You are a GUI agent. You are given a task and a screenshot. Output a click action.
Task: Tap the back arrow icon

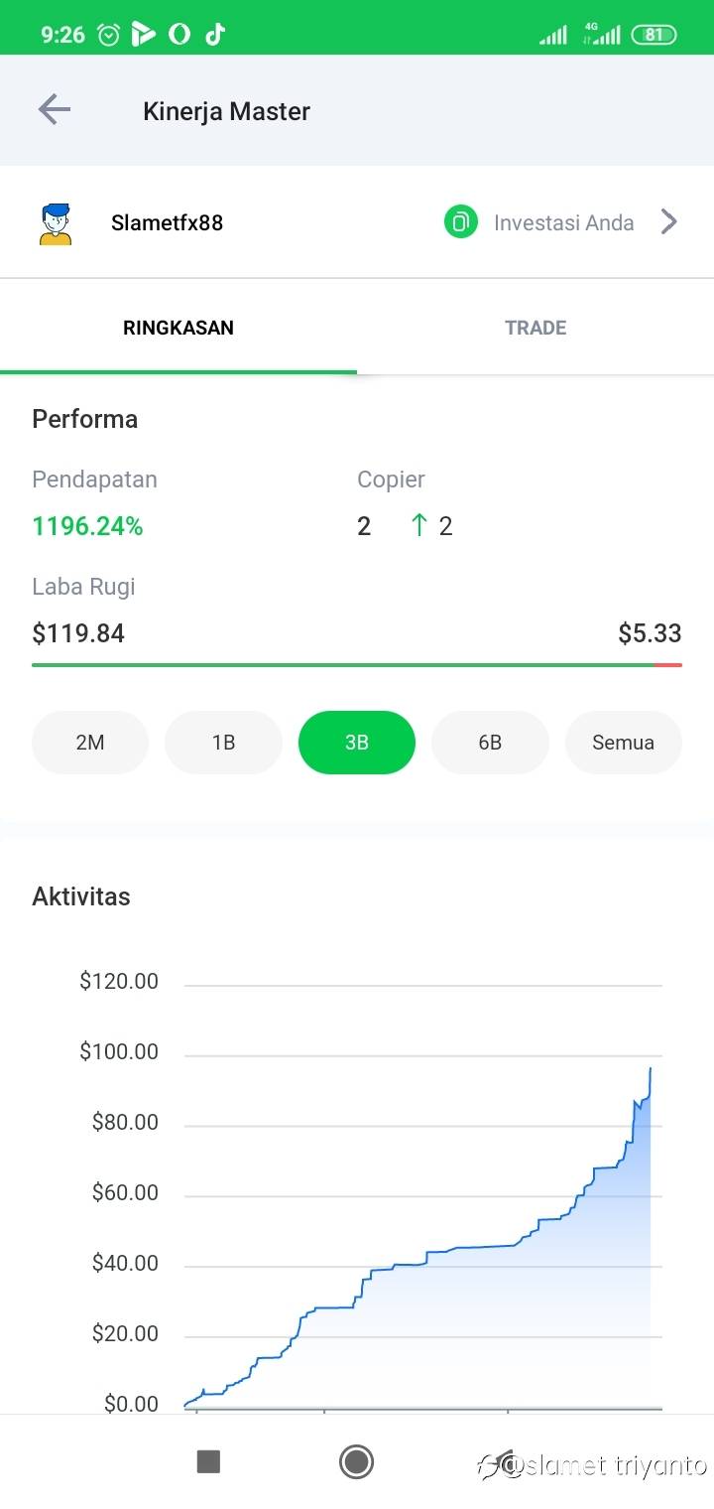[55, 109]
